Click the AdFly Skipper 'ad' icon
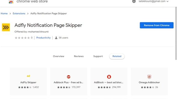This screenshot has width=177, height=99. 28,76
